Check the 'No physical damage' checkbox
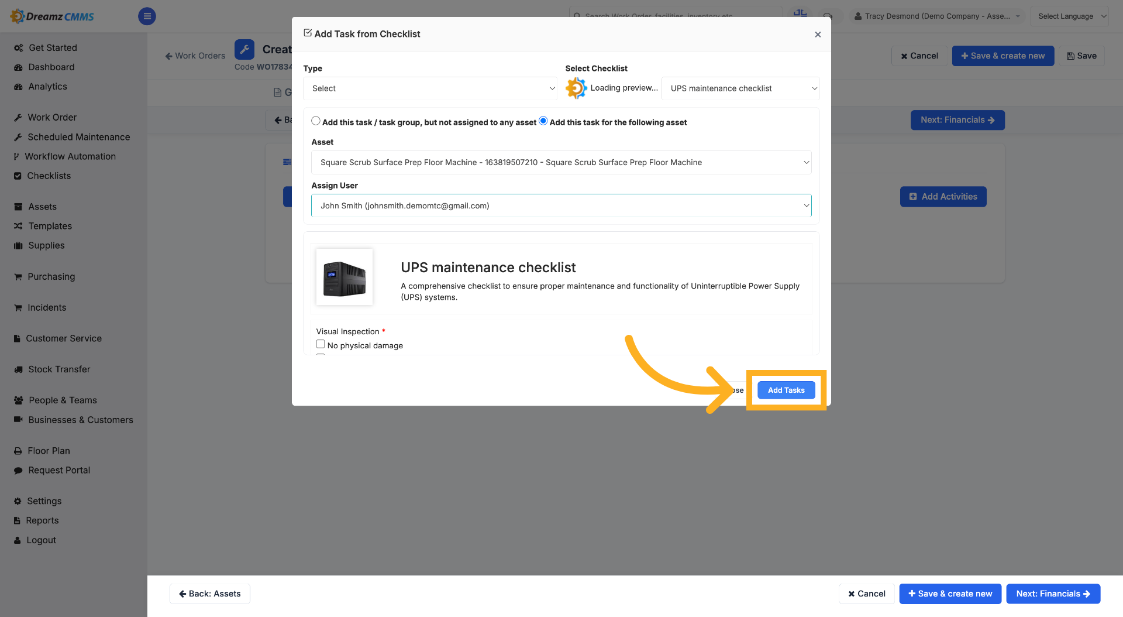The width and height of the screenshot is (1123, 617). point(321,344)
